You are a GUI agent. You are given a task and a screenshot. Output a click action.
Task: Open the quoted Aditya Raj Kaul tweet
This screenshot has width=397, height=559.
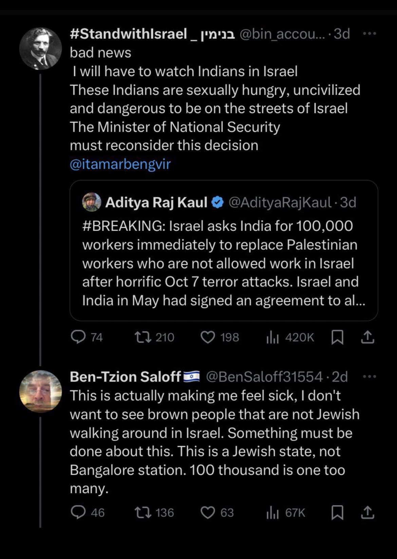[x=224, y=251]
